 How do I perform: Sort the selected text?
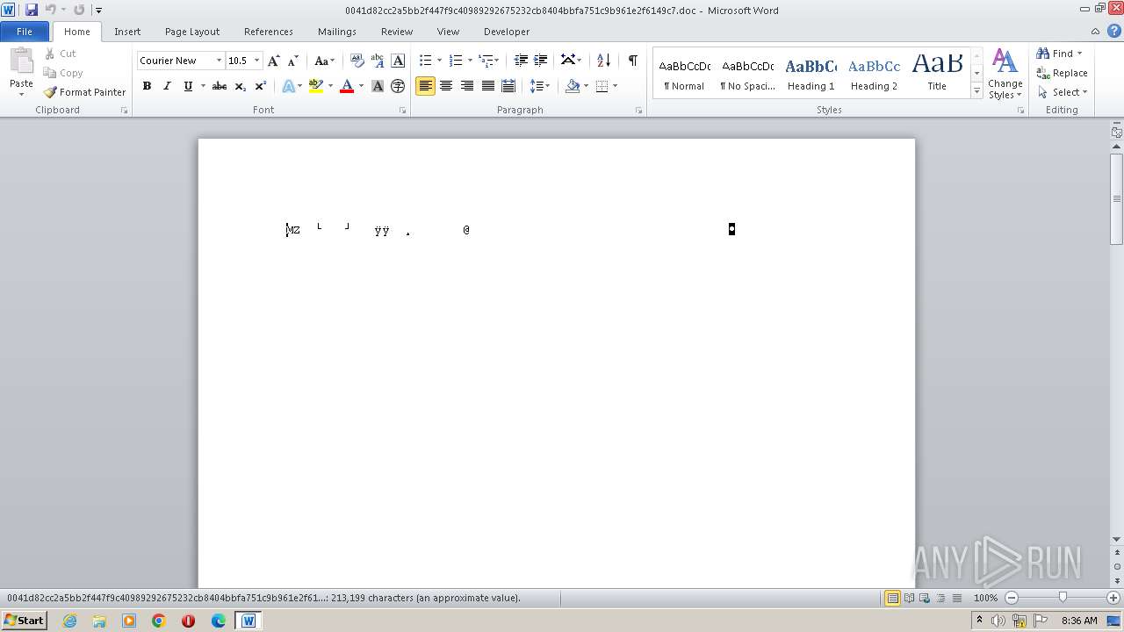coord(603,61)
